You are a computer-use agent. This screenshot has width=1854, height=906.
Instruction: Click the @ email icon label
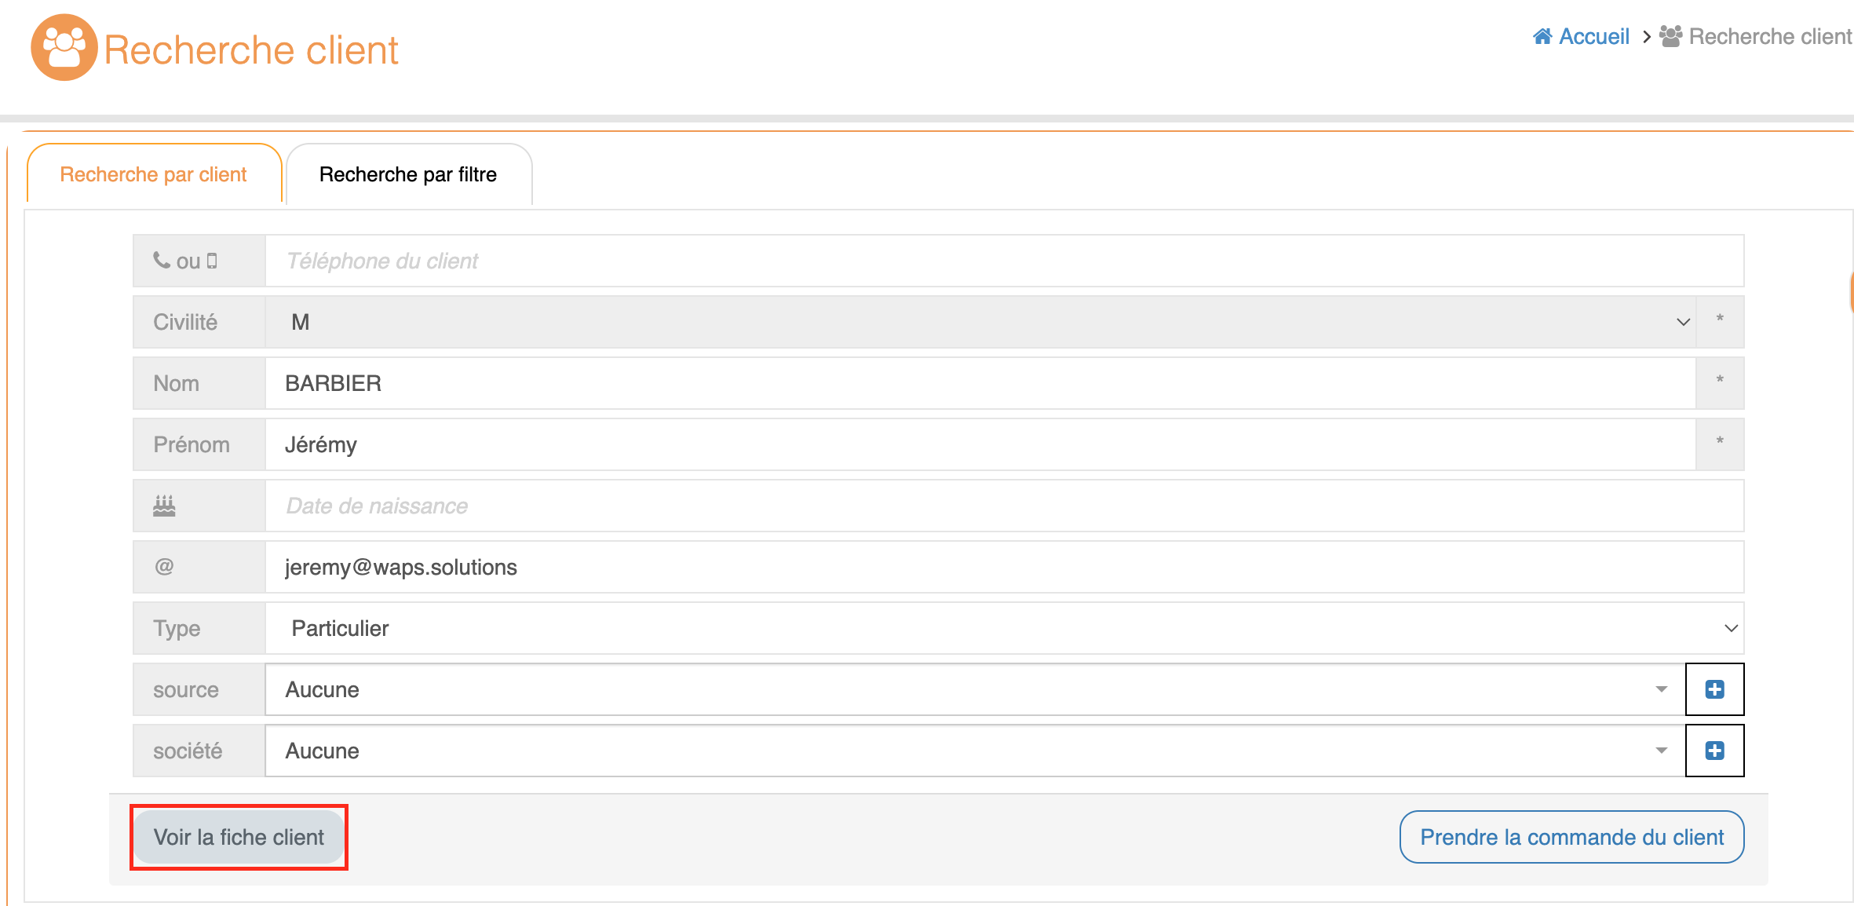pos(164,567)
